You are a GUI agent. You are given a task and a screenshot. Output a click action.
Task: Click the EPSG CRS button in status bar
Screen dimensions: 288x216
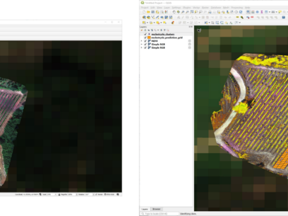point(109,194)
